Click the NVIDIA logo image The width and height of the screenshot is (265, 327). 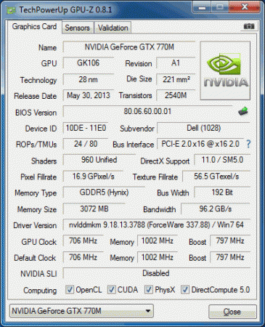pyautogui.click(x=225, y=70)
